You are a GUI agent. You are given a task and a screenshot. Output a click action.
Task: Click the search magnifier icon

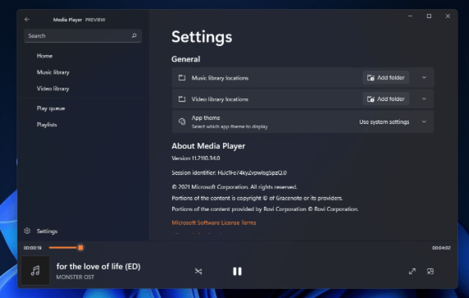[x=134, y=36]
